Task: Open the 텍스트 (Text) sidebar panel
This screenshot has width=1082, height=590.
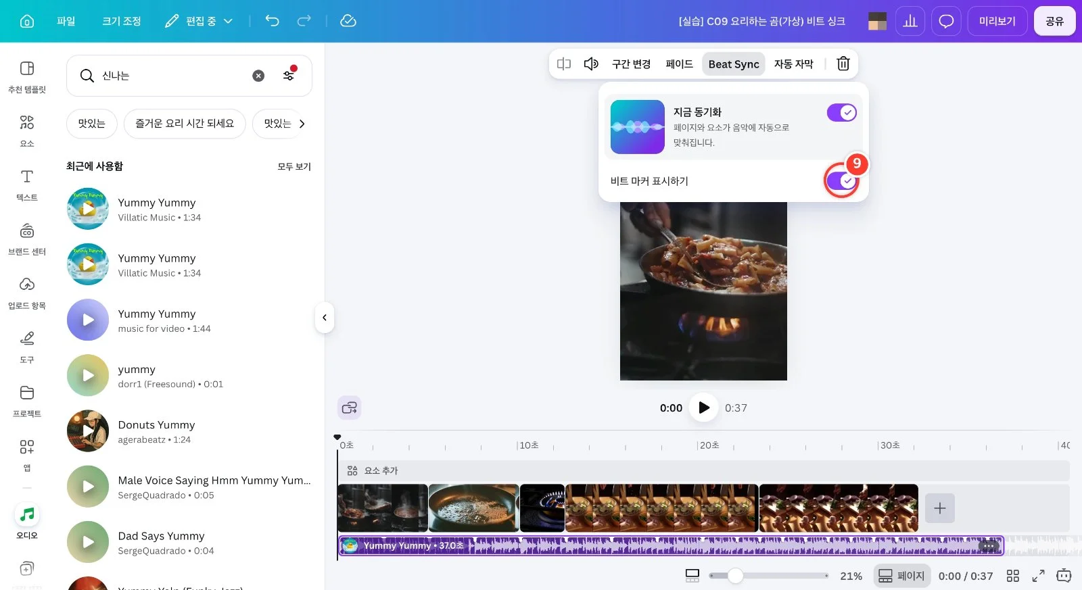Action: coord(27,185)
